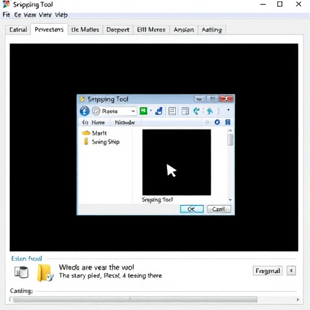310x310 pixels.
Task: Click the 'Snipsing Tool' caption under the thumbnail
Action: pyautogui.click(x=157, y=200)
